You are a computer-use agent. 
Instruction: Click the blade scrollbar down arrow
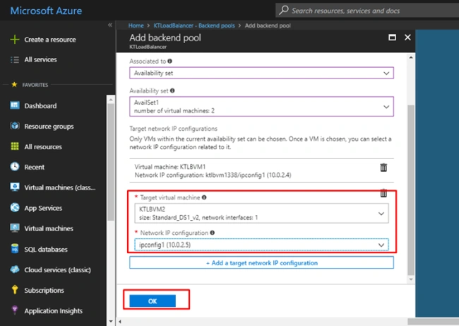pyautogui.click(x=411, y=279)
